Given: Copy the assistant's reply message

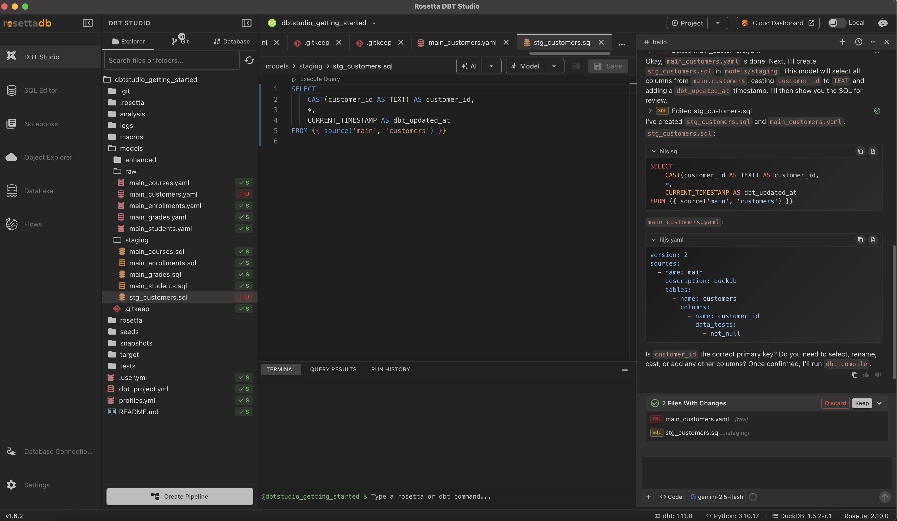Looking at the screenshot, I should 855,375.
